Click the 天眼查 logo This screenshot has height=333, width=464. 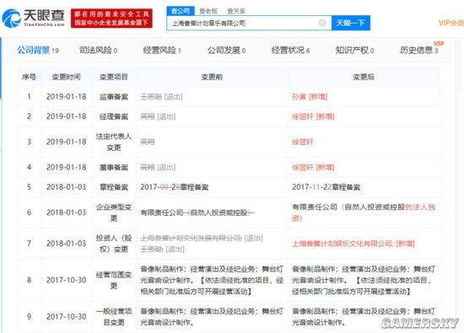pyautogui.click(x=33, y=18)
